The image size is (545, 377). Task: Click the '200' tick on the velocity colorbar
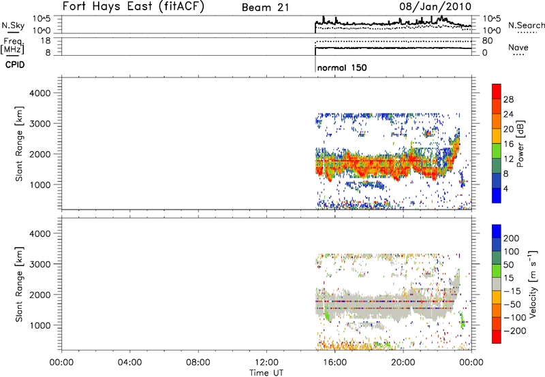tap(512, 238)
